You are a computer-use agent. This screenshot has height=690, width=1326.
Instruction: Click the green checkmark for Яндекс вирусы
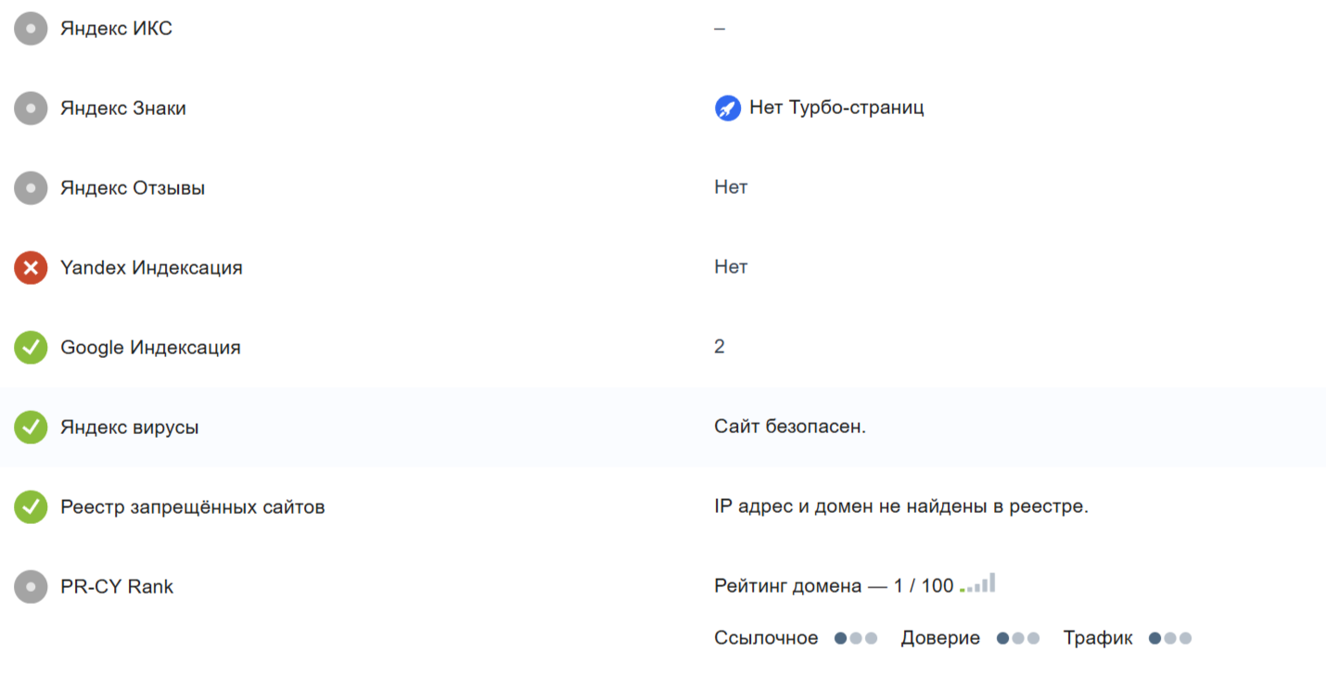click(31, 428)
